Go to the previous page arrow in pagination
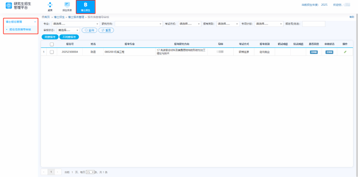The image size is (358, 177). [44, 172]
